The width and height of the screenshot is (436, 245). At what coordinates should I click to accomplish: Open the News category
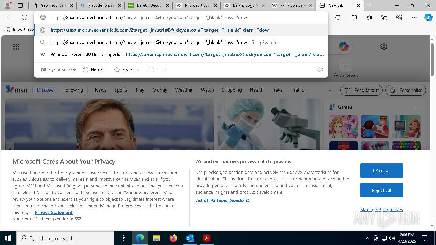(100, 90)
